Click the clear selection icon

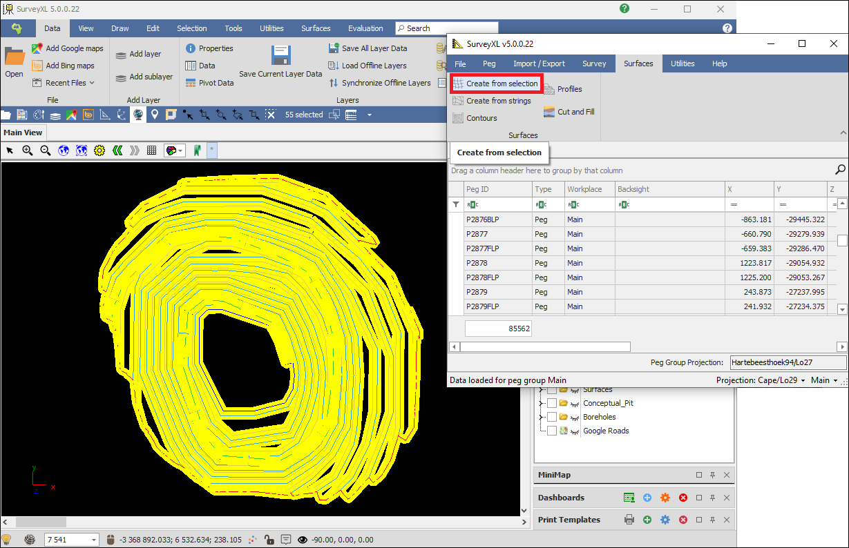[270, 115]
